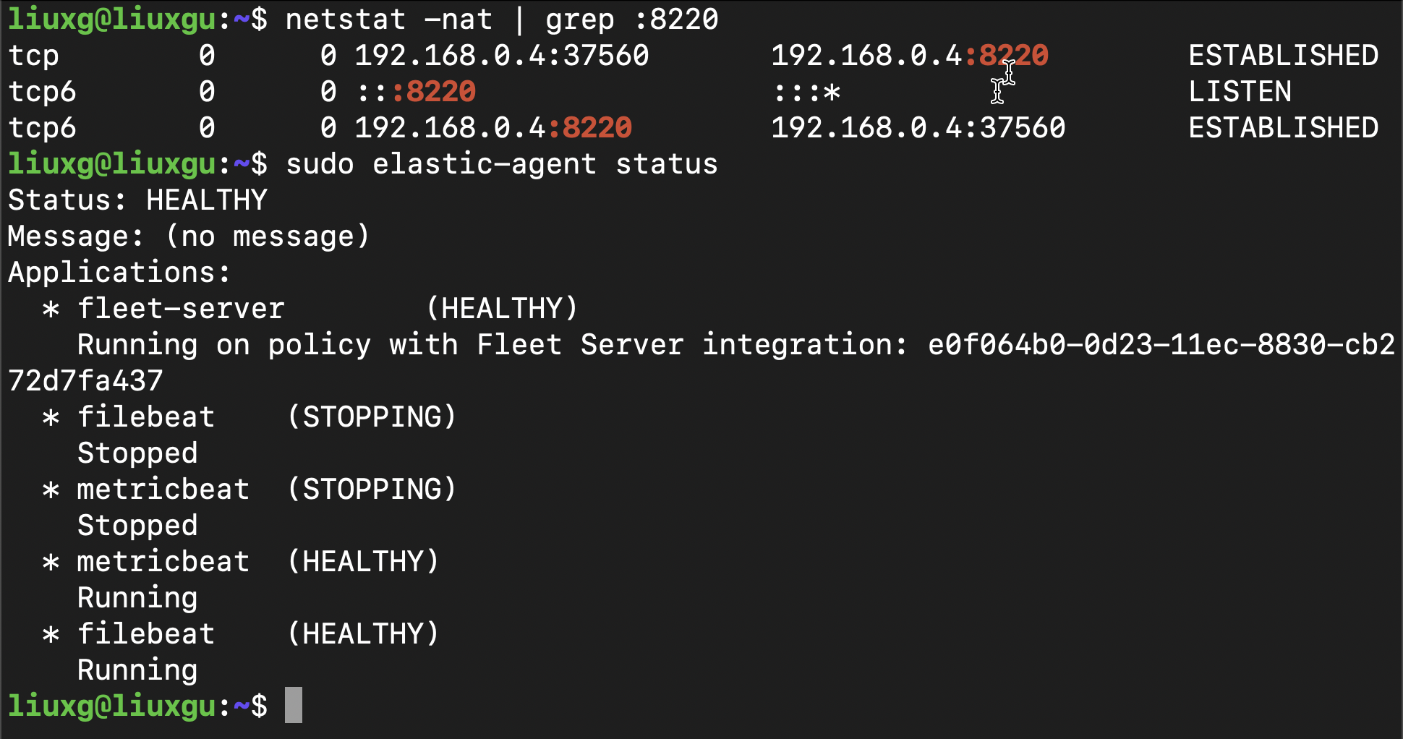Click the ':::8220' listening address
The width and height of the screenshot is (1403, 739).
point(417,92)
